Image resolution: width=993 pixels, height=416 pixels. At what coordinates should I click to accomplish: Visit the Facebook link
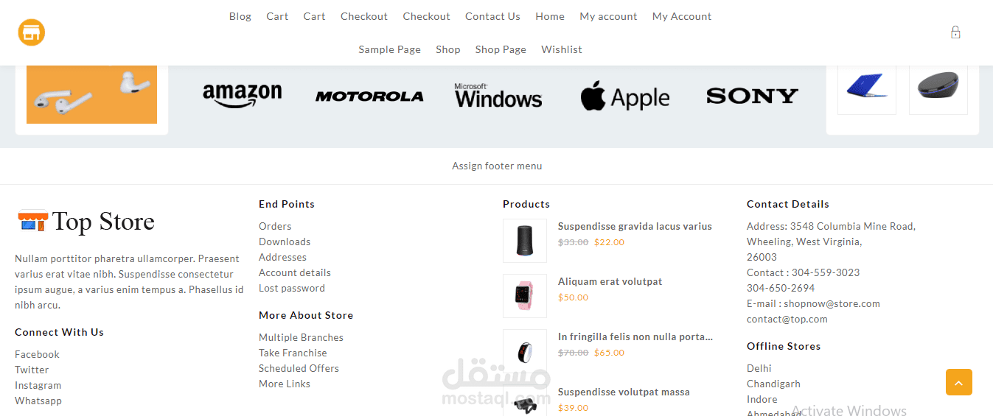coord(37,354)
